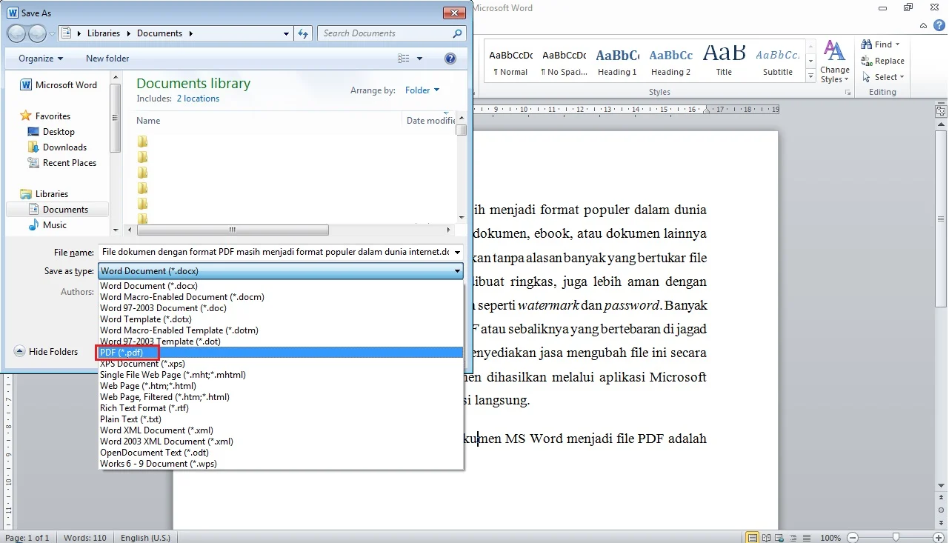Click the New folder button

[x=107, y=59]
